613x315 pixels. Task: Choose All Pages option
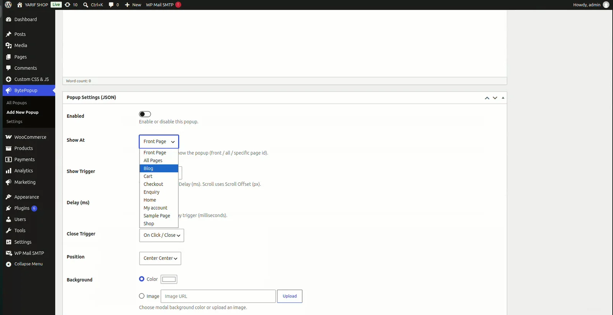pyautogui.click(x=159, y=161)
